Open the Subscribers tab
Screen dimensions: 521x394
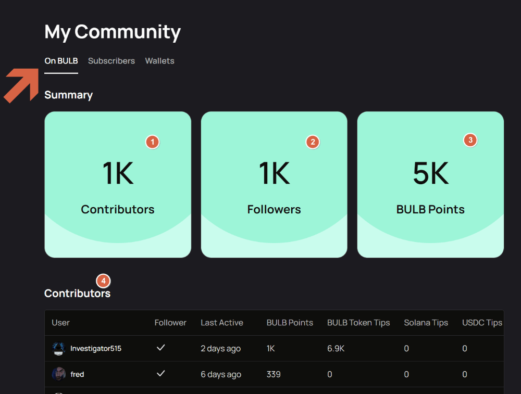click(x=111, y=61)
